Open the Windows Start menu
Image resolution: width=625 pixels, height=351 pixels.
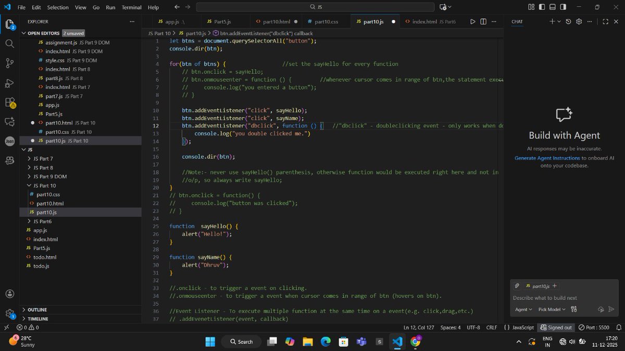210,342
